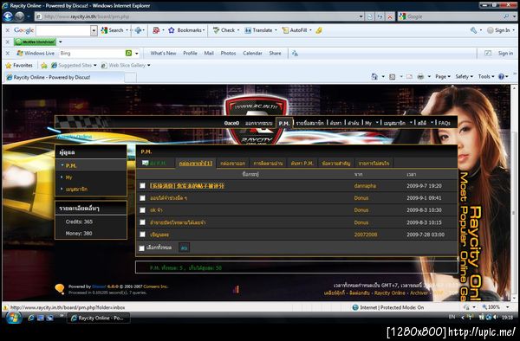Switch to the inbox tab marked [1]
Screen dimensions: 520x341
coord(196,164)
